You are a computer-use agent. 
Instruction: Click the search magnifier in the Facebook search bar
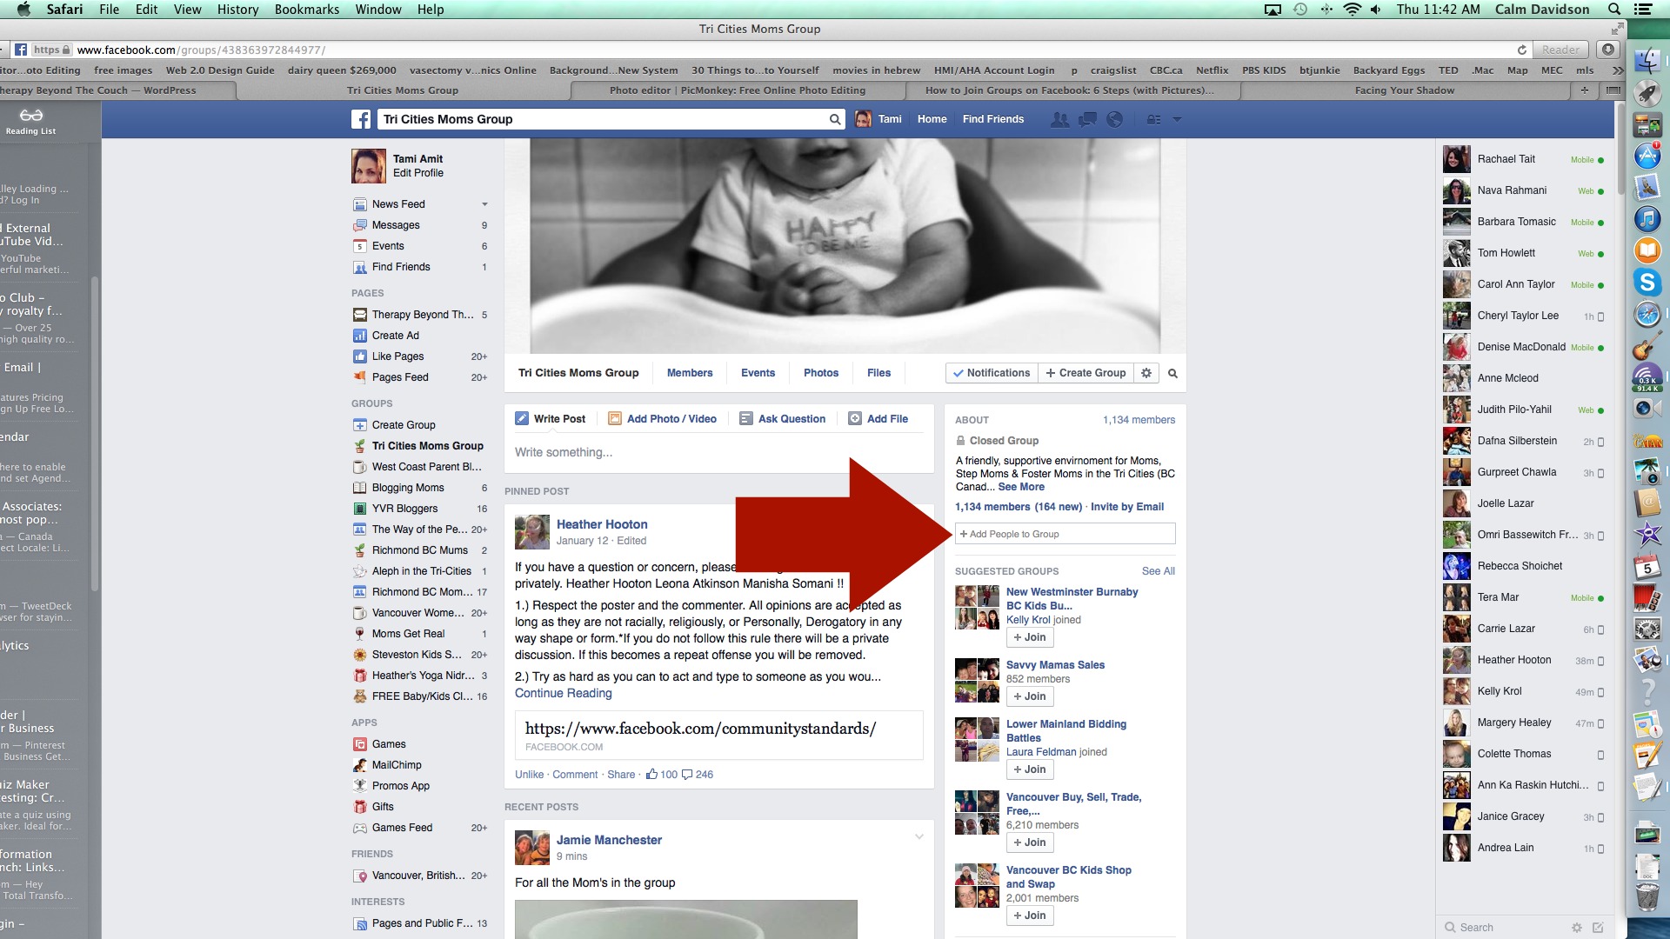click(x=834, y=120)
